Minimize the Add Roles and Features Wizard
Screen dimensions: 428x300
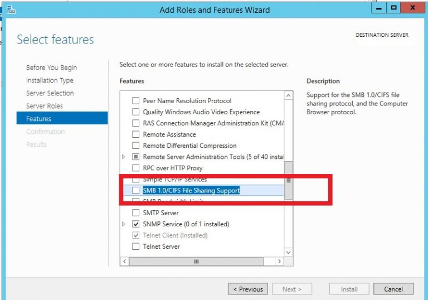point(379,8)
